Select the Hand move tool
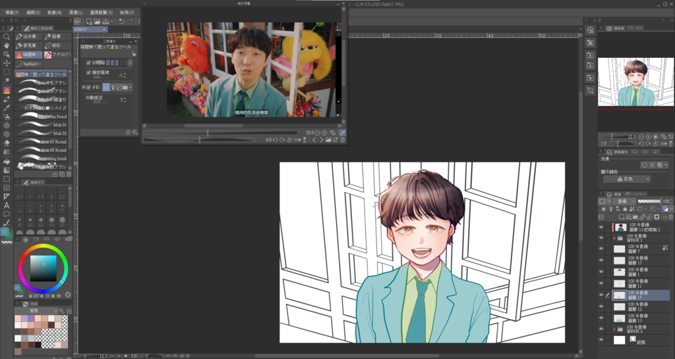675x359 pixels. pyautogui.click(x=7, y=45)
